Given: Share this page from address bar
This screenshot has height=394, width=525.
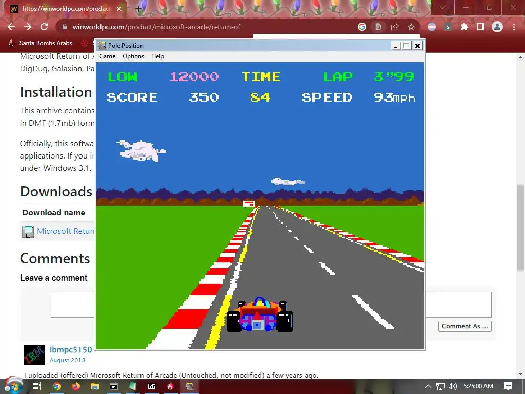Looking at the screenshot, I should pyautogui.click(x=395, y=27).
